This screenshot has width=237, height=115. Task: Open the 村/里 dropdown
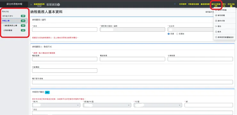click(158, 105)
